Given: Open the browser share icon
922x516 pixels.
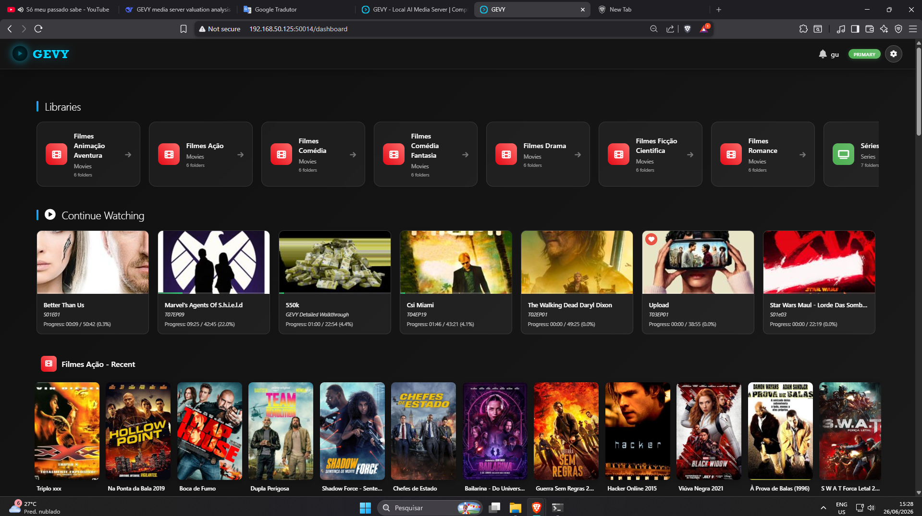Looking at the screenshot, I should pyautogui.click(x=670, y=29).
